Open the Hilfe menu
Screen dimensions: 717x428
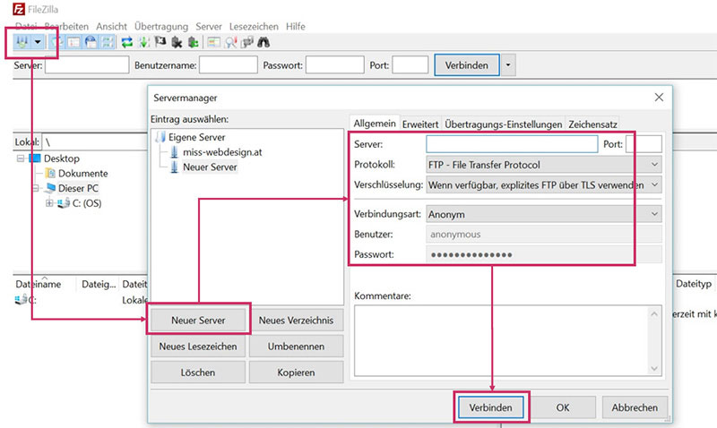tap(296, 27)
